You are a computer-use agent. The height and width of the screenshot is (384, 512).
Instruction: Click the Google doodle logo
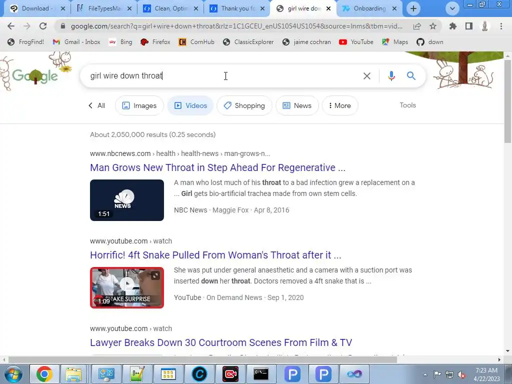(x=35, y=76)
